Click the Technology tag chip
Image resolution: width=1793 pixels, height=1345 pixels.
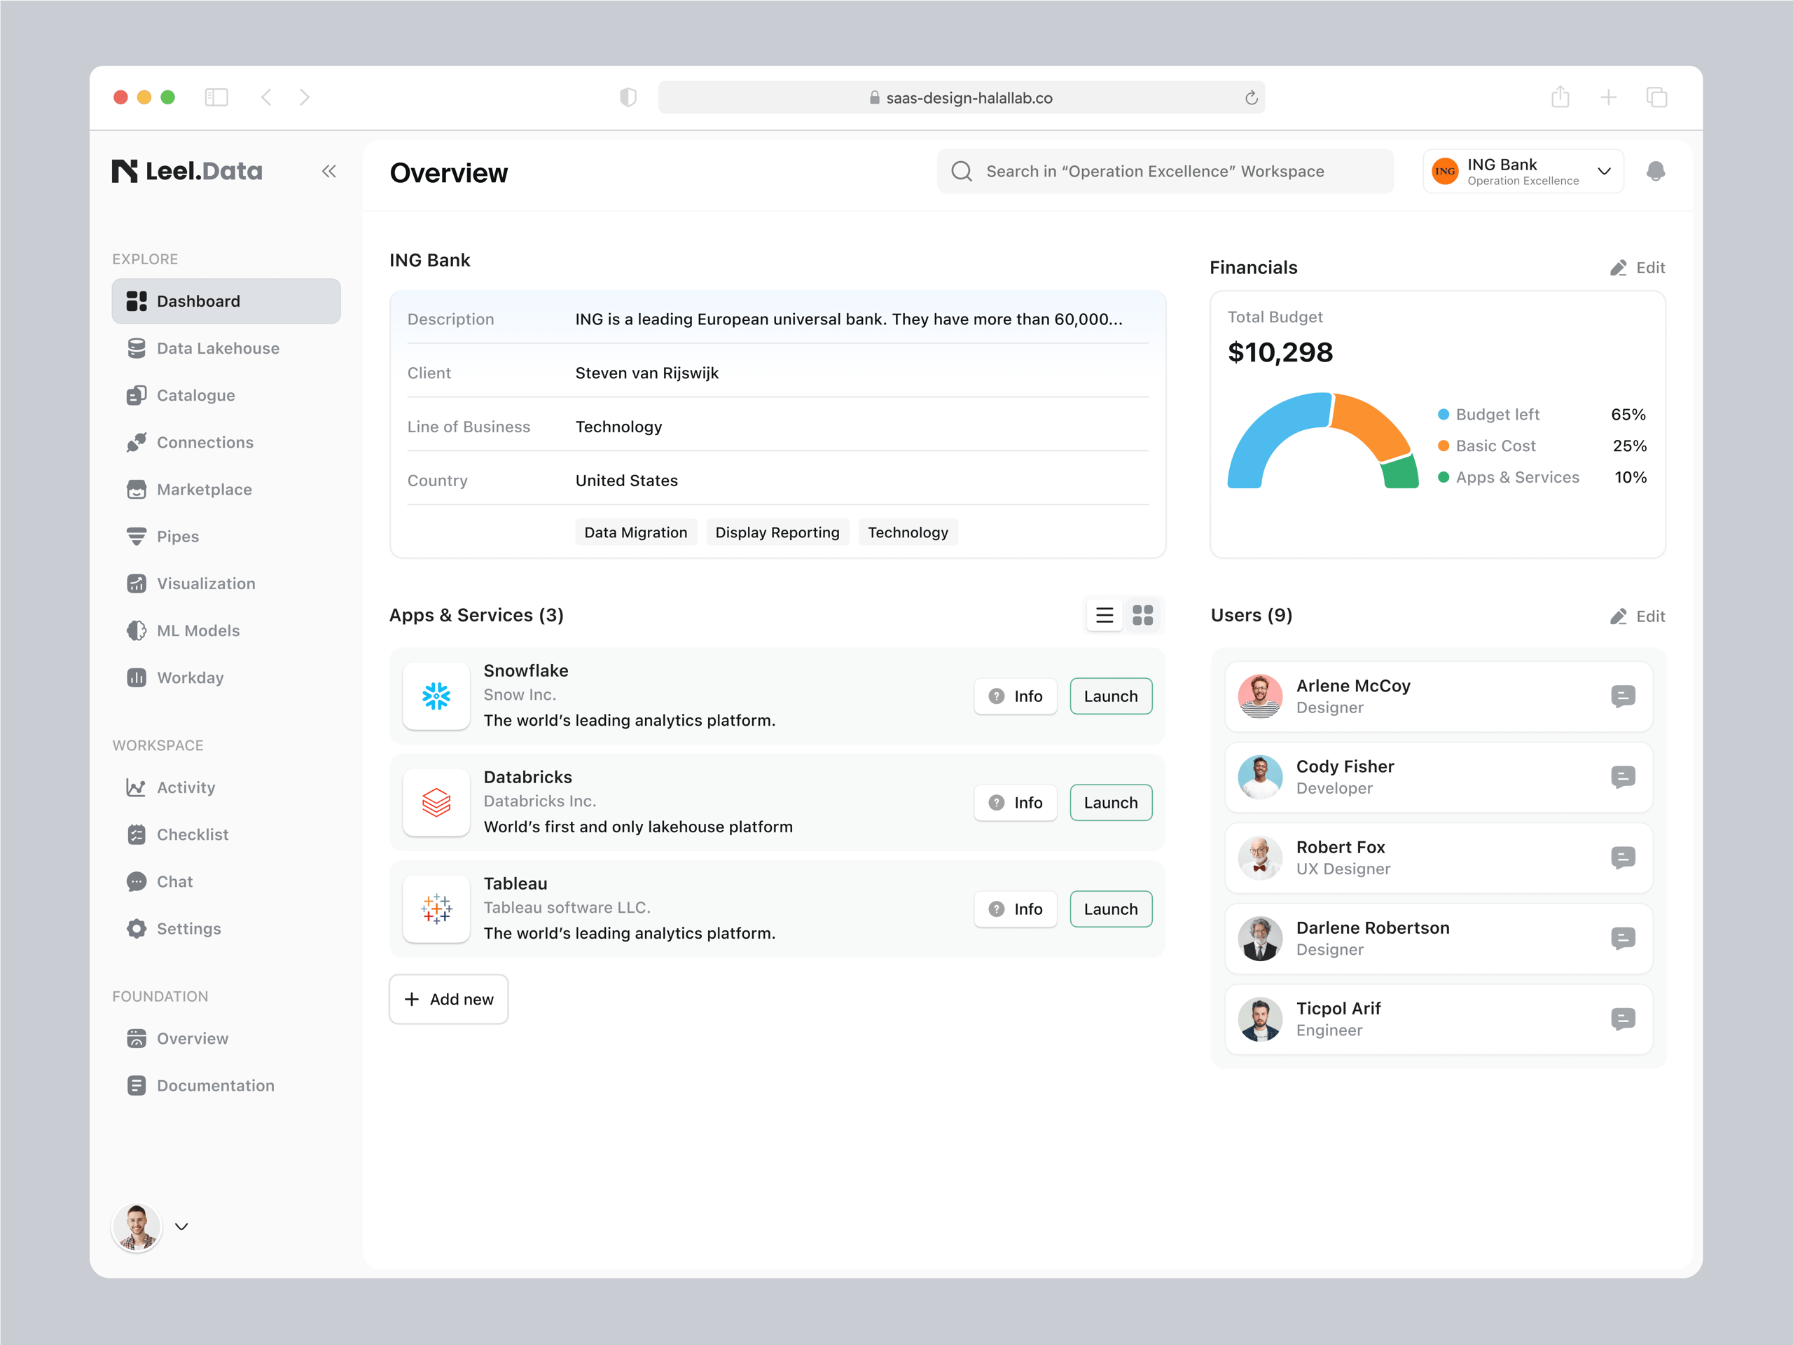point(907,532)
